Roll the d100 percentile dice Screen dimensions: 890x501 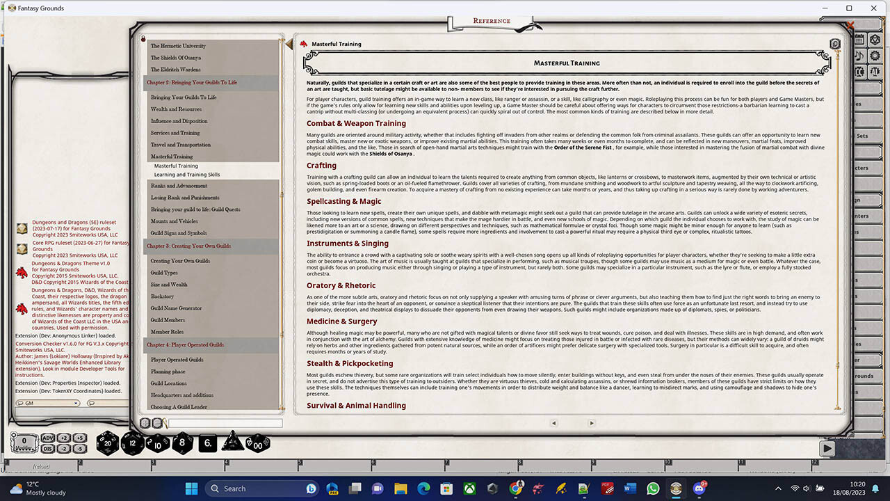pos(258,443)
